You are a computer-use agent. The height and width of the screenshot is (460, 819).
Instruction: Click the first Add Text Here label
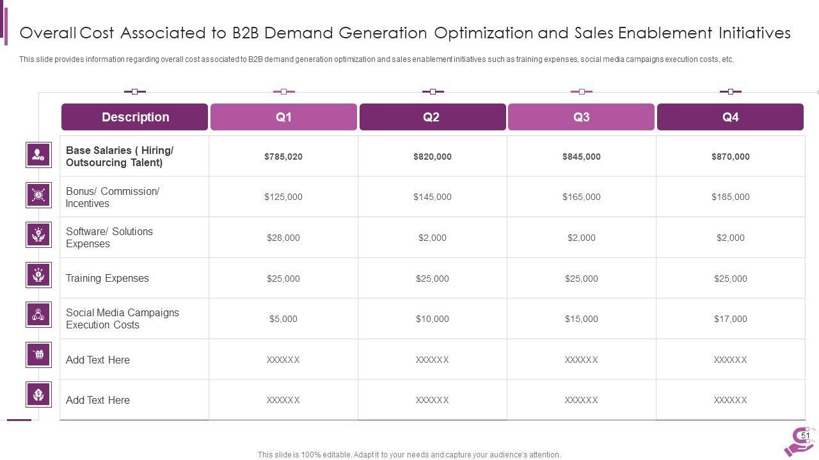click(98, 360)
